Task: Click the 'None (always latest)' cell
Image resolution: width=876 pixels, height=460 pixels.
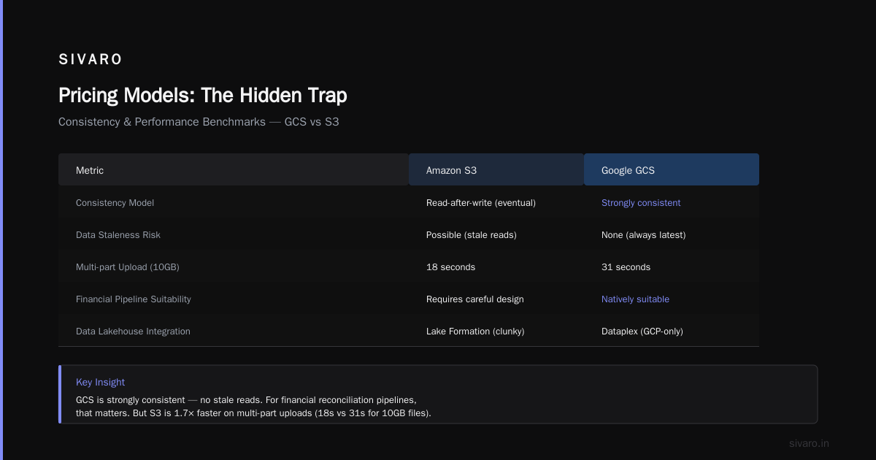Action: pyautogui.click(x=644, y=235)
